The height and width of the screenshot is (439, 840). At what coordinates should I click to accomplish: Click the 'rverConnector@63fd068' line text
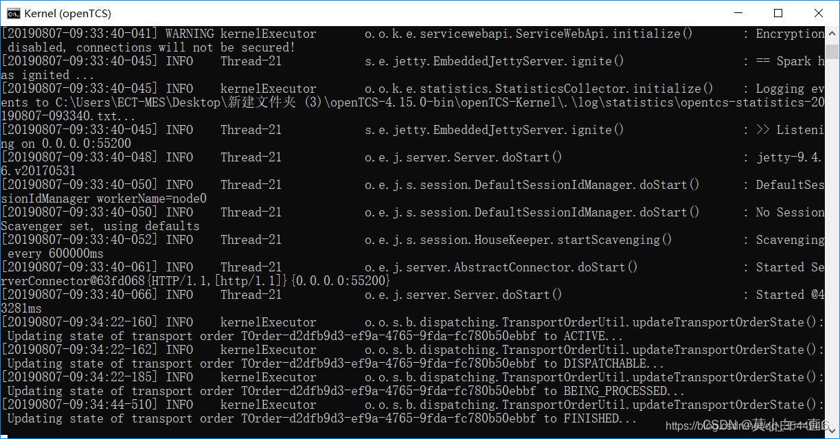(196, 281)
